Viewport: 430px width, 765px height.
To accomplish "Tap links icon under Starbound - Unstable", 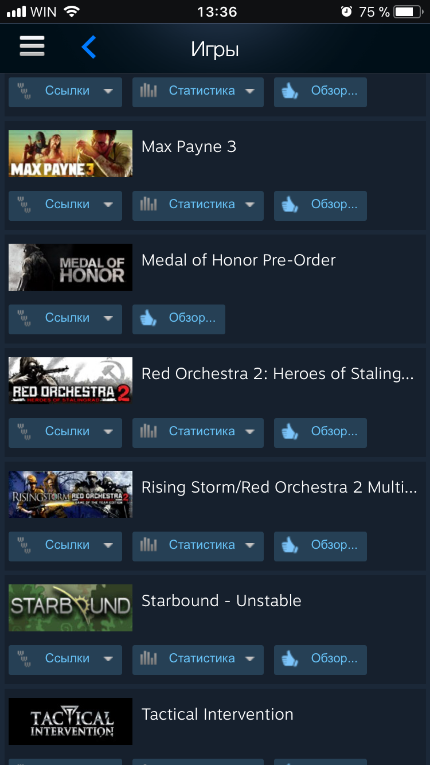I will [24, 659].
